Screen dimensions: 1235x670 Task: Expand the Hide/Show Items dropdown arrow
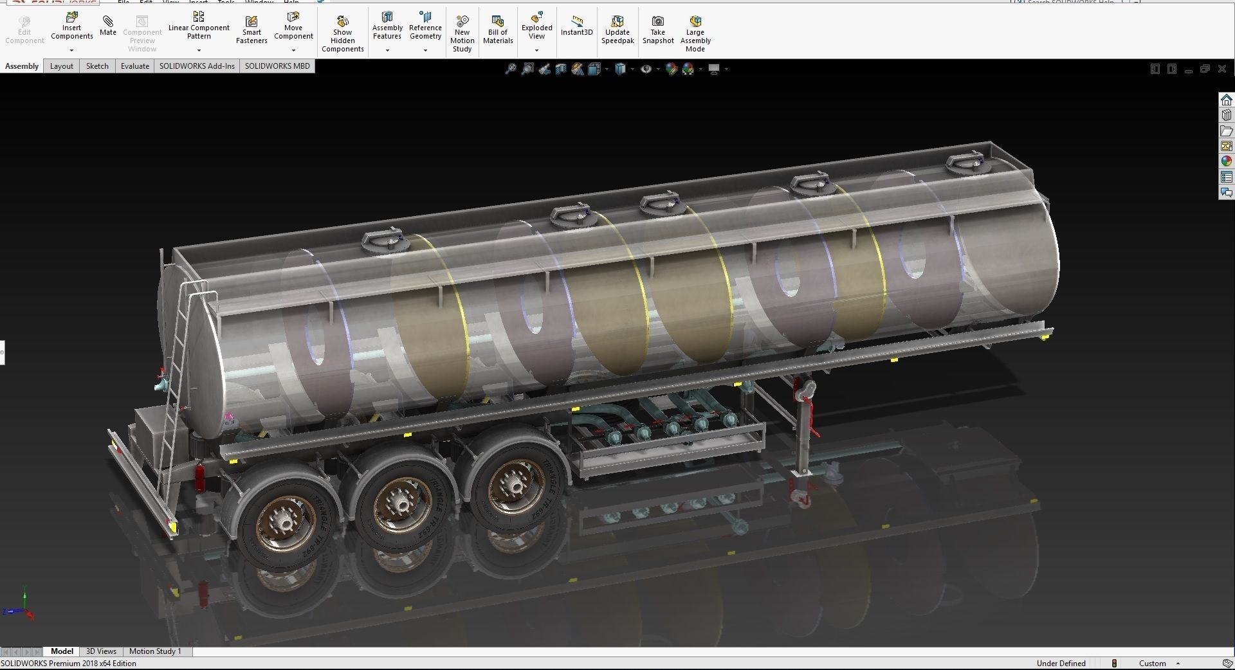coord(658,69)
